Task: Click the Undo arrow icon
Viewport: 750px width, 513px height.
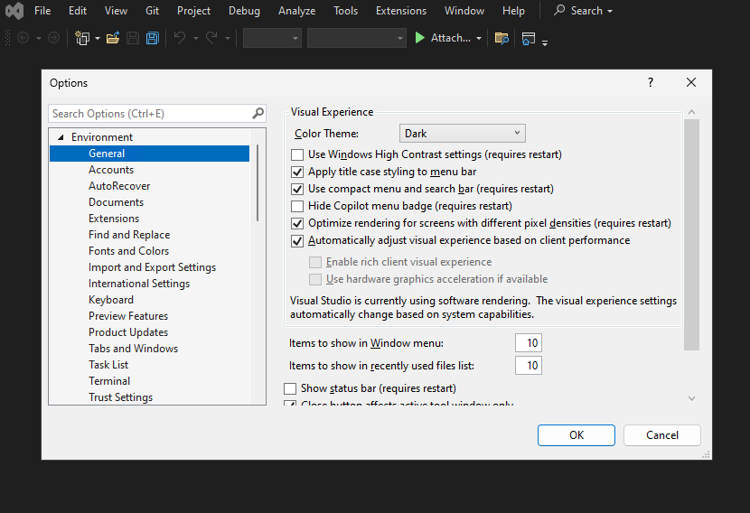Action: click(180, 38)
